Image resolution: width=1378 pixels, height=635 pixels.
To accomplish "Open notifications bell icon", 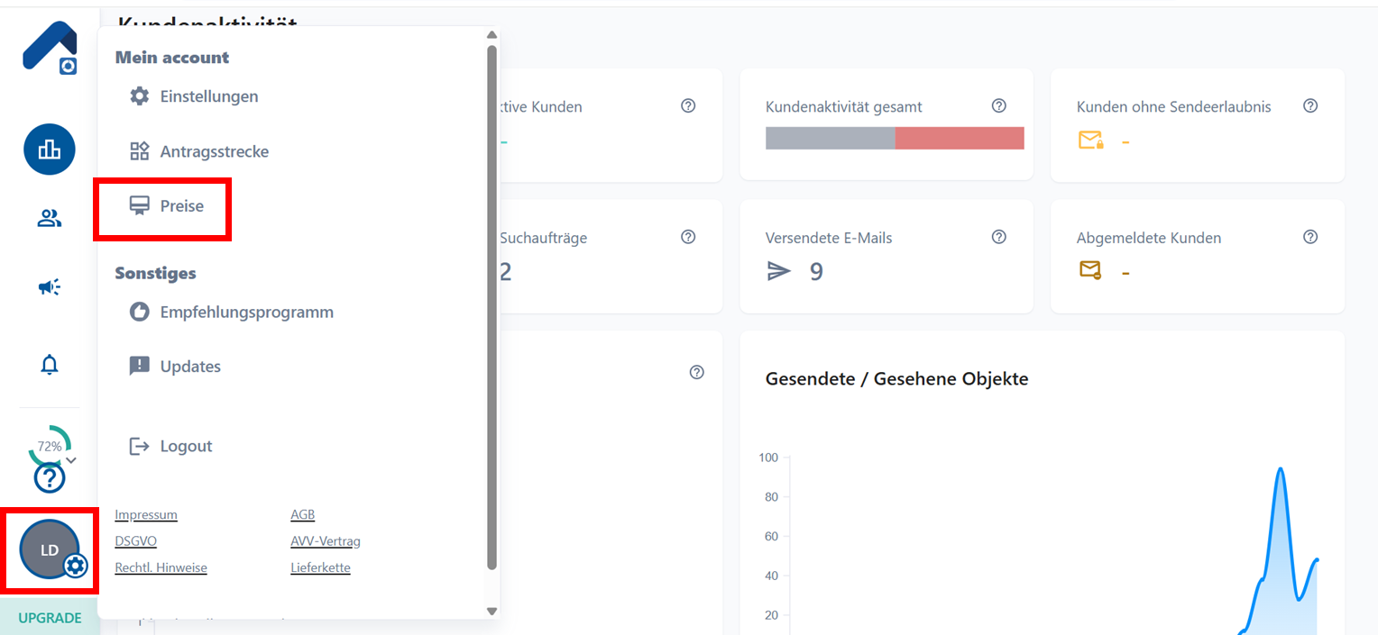I will click(x=50, y=365).
